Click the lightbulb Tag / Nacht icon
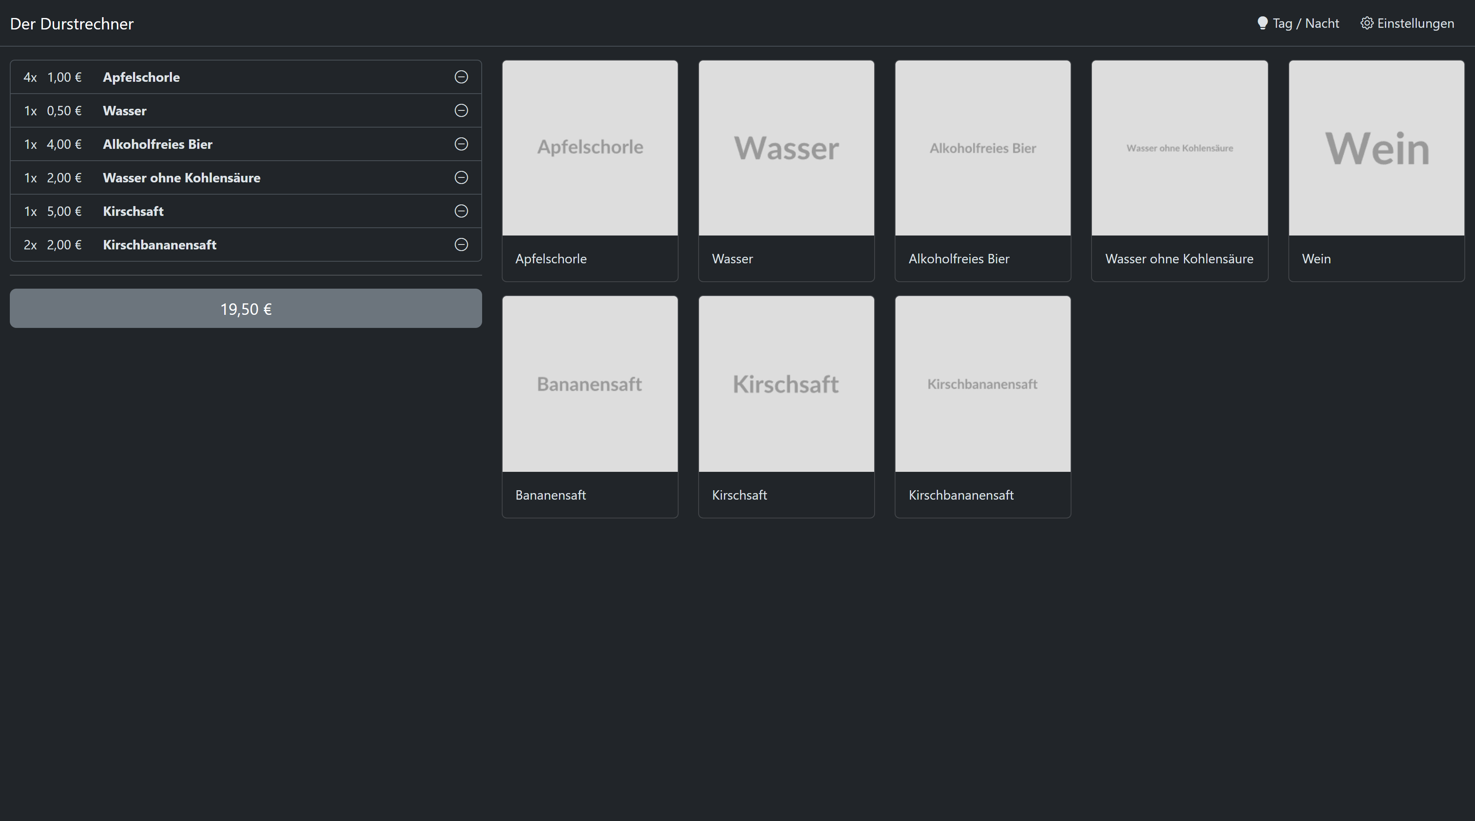This screenshot has width=1475, height=821. point(1262,23)
